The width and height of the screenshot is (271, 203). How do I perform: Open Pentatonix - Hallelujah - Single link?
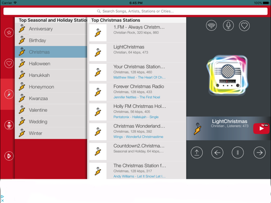(136, 117)
